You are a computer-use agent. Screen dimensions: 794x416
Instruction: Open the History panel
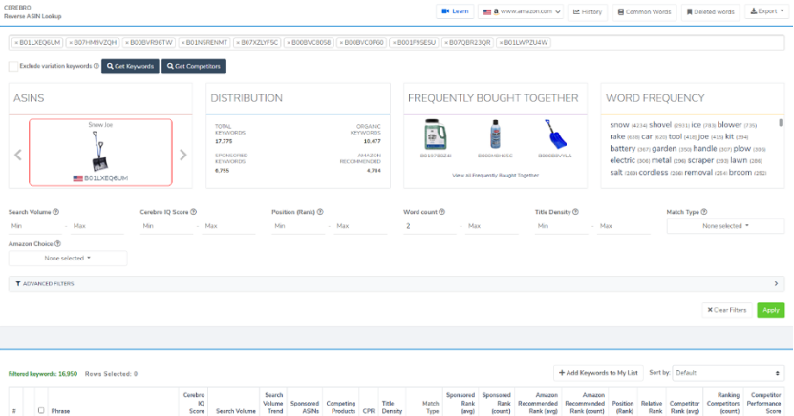pyautogui.click(x=588, y=11)
